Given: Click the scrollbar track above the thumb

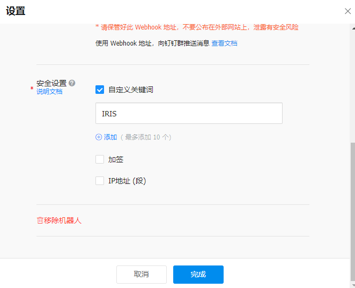Looking at the screenshot, I should [x=352, y=80].
